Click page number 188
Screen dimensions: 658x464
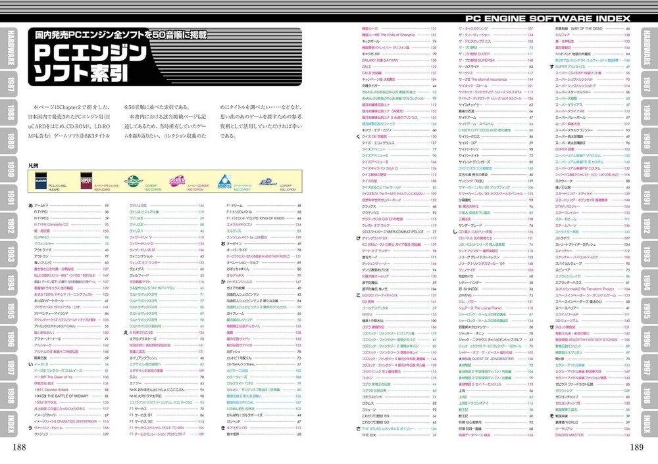click(x=19, y=447)
